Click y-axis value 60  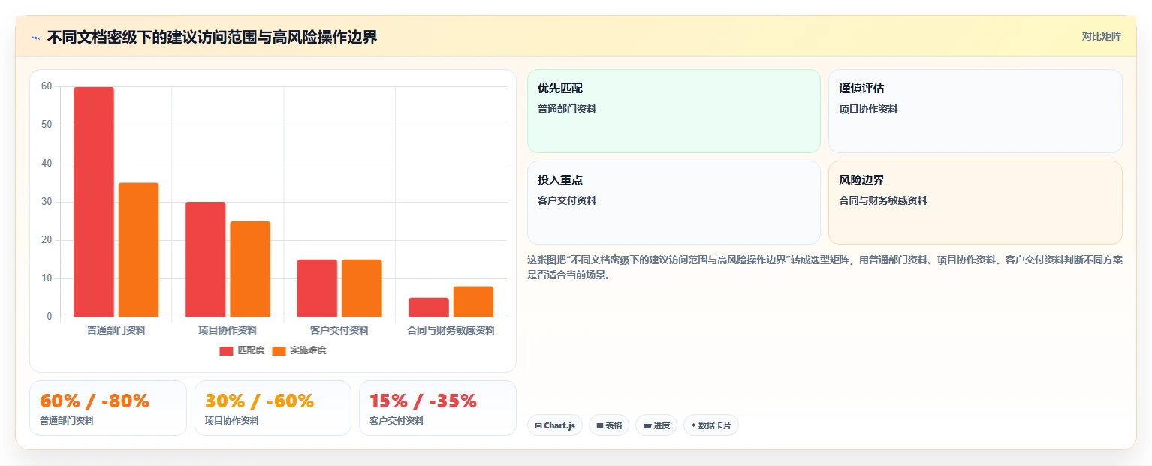tap(47, 86)
